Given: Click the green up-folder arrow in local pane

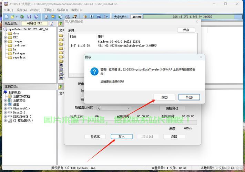Looking at the screenshot, I should pyautogui.click(x=61, y=86).
